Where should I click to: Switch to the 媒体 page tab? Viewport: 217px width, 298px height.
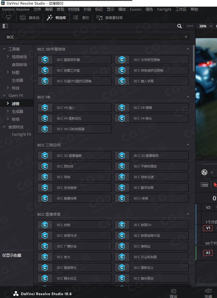click(173, 293)
